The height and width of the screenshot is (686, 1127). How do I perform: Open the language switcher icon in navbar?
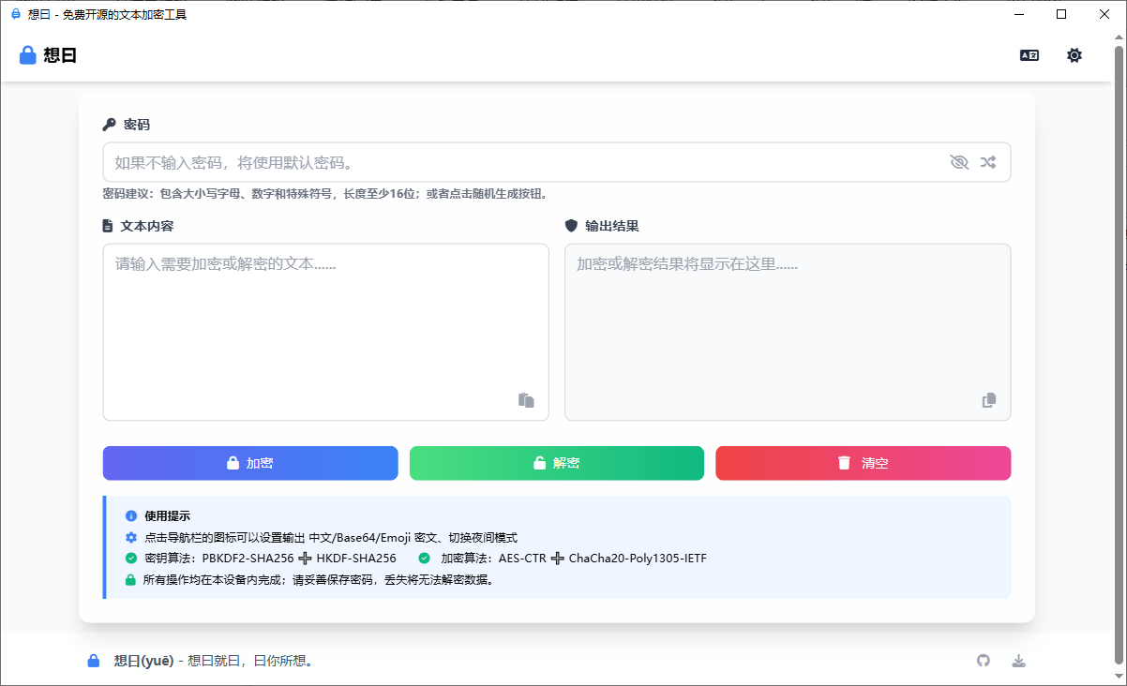1029,55
